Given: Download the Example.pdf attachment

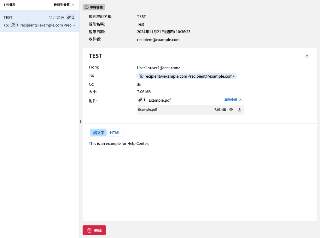Looking at the screenshot, I should [239, 110].
